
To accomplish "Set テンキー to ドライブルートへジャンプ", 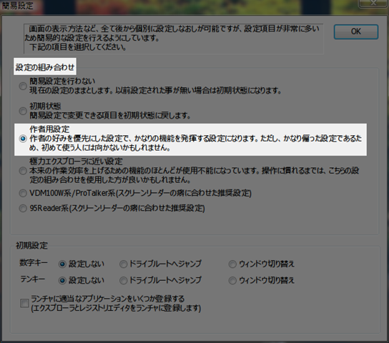I will click(x=123, y=281).
